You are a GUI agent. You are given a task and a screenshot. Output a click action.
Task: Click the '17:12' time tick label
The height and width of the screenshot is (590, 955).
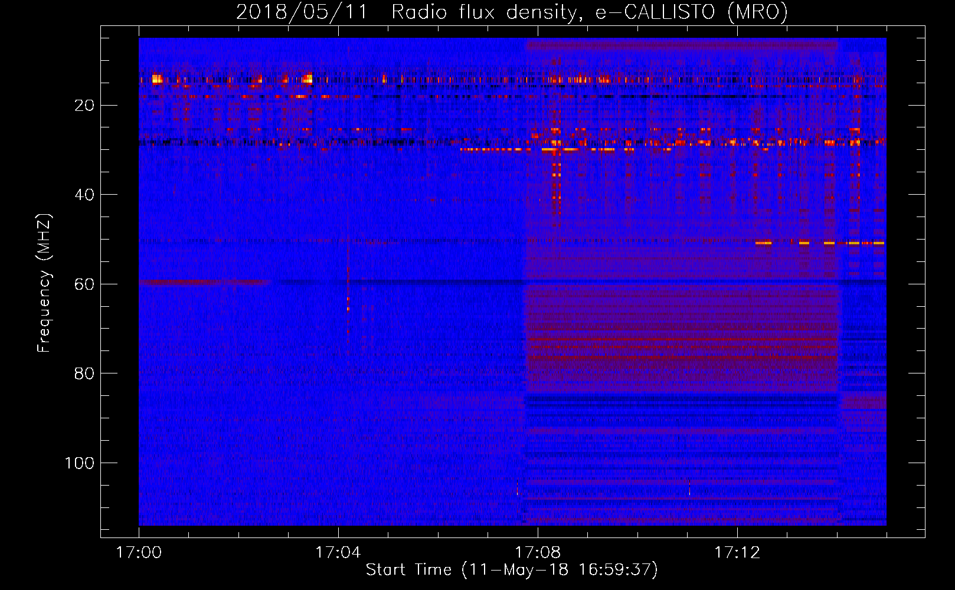tap(737, 553)
